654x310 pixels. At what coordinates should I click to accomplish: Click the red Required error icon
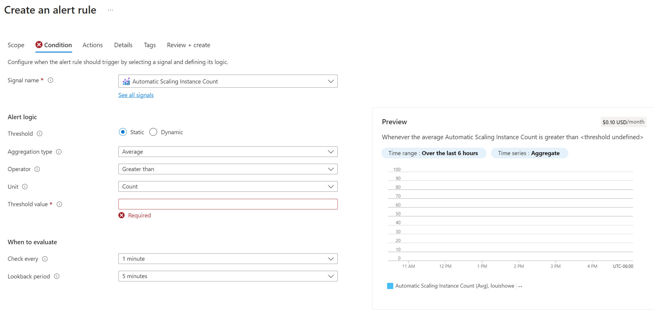(x=122, y=215)
